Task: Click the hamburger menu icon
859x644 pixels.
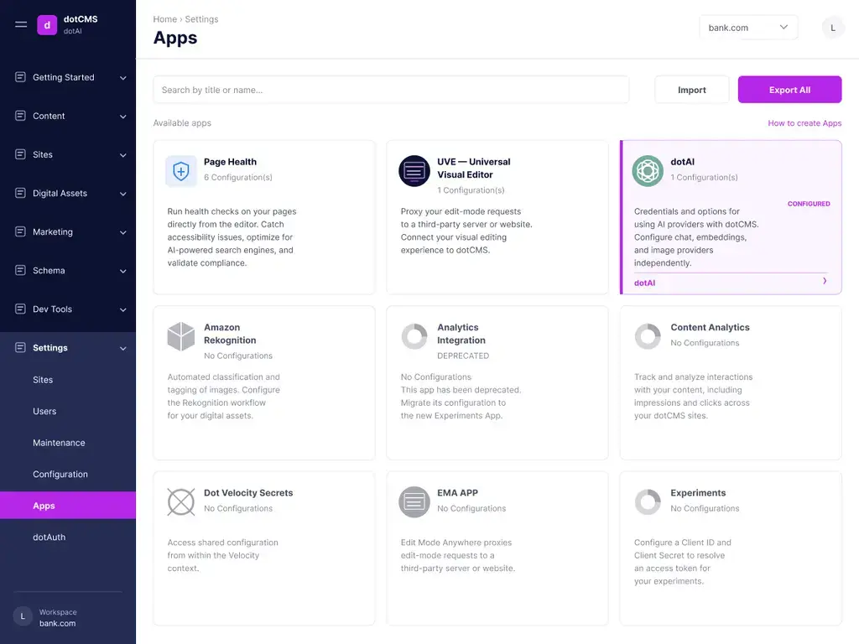Action: [x=21, y=24]
